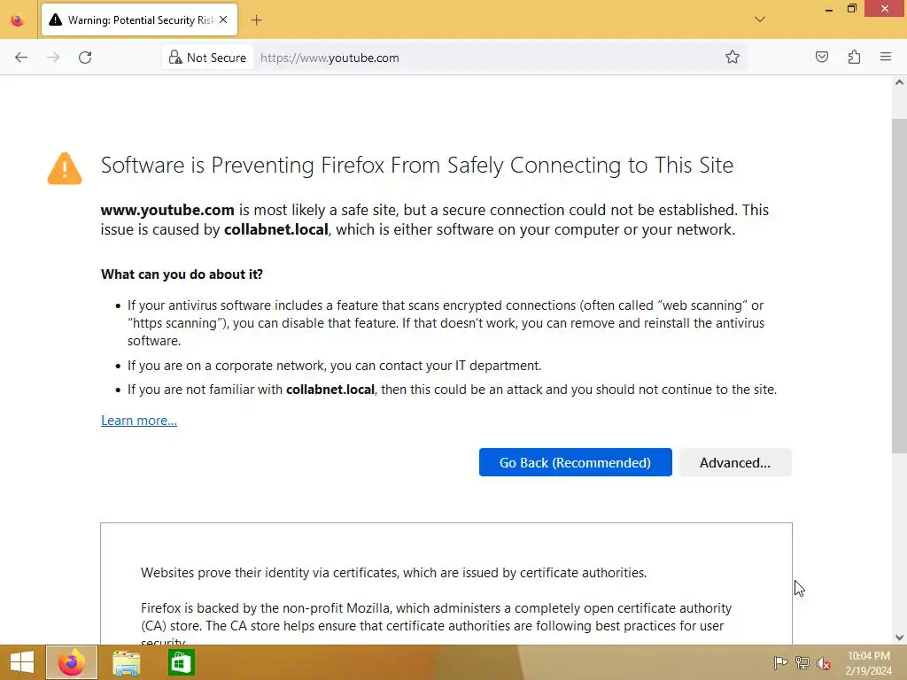Click the page's vertical scrollbar down arrow

tap(899, 637)
